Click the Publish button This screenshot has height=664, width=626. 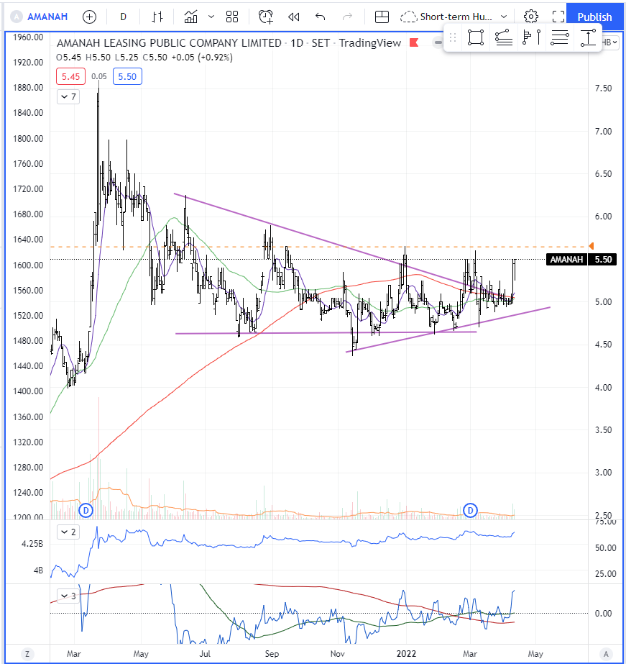pyautogui.click(x=594, y=17)
